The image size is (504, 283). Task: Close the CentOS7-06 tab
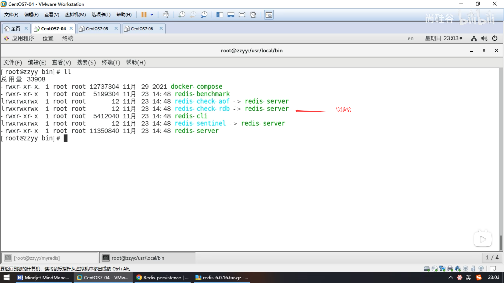[161, 28]
